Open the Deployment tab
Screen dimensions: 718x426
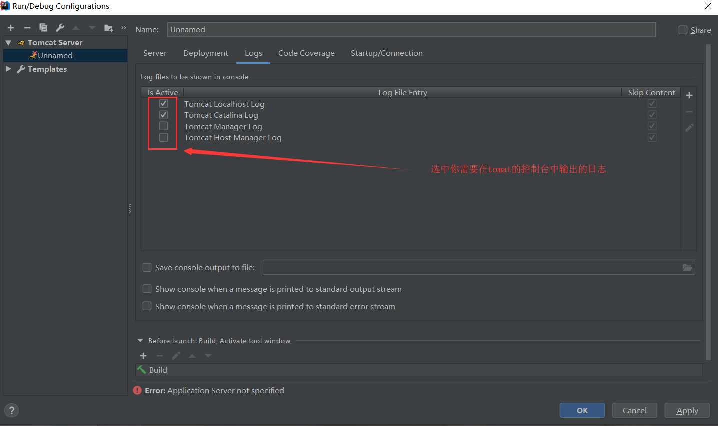(x=206, y=53)
